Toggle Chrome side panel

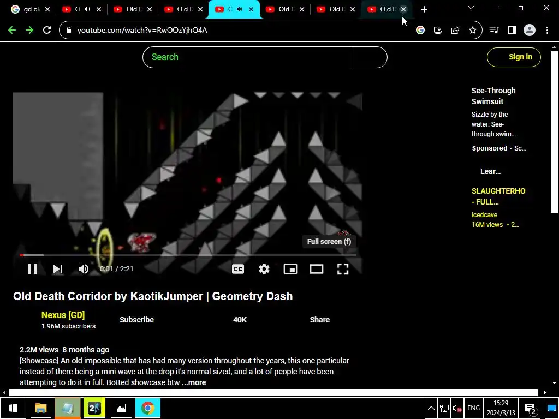point(512,31)
